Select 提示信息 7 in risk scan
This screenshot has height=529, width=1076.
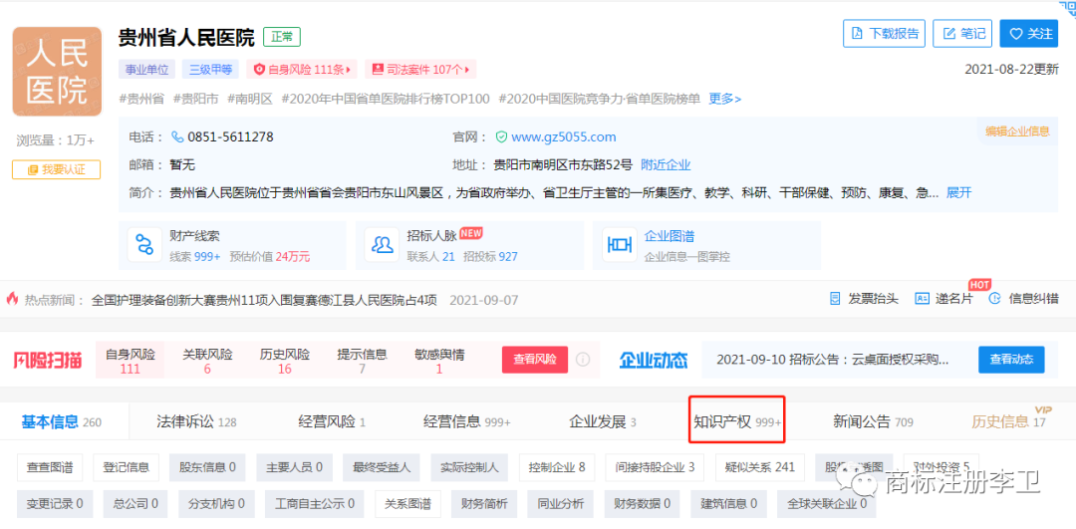pos(362,361)
